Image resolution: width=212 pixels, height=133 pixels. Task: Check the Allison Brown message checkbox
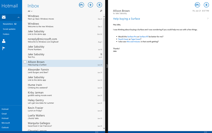(25, 62)
